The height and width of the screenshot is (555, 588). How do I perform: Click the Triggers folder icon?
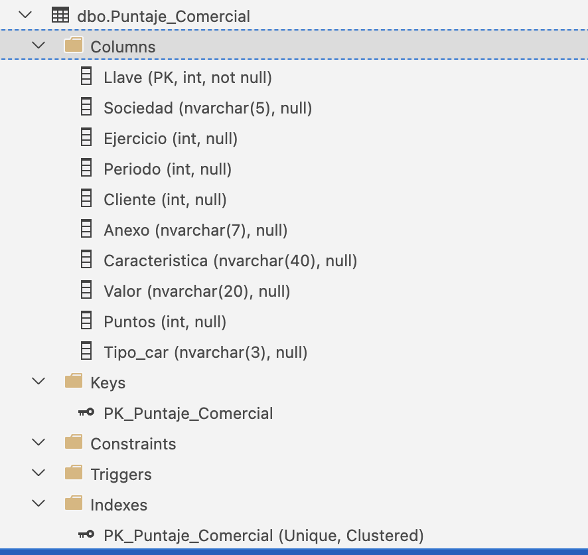(x=74, y=473)
